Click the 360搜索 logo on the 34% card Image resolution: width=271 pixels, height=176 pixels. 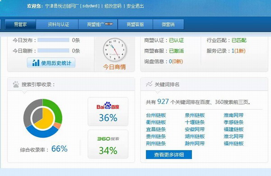point(108,139)
